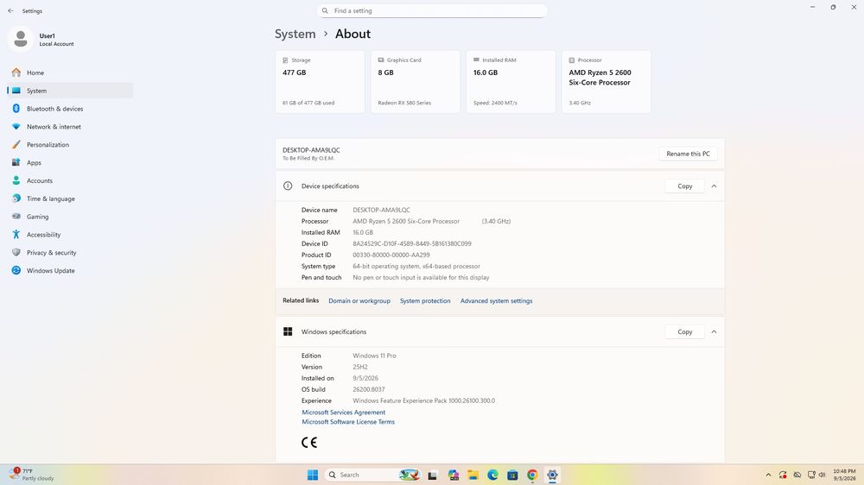Click the Settings gear taskbar icon

click(552, 476)
